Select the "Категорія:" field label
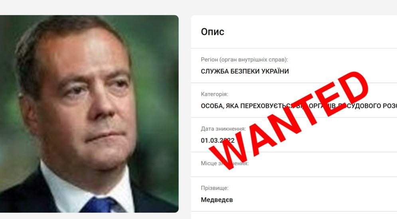This screenshot has height=219, width=397. point(214,94)
